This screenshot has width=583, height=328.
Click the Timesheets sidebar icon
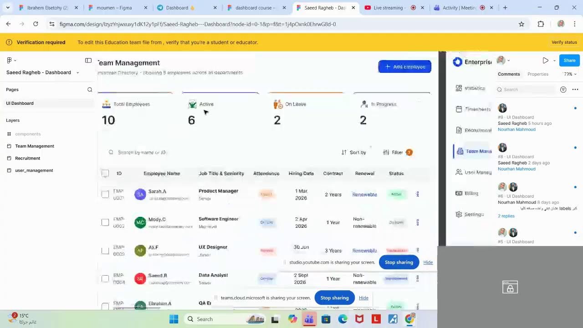[459, 109]
